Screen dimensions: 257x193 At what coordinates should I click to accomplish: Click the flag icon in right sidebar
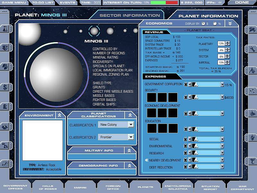252,70
